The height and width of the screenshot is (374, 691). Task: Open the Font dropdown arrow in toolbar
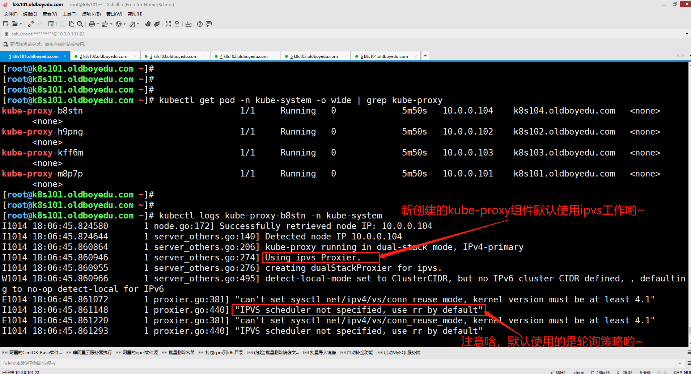pyautogui.click(x=138, y=24)
